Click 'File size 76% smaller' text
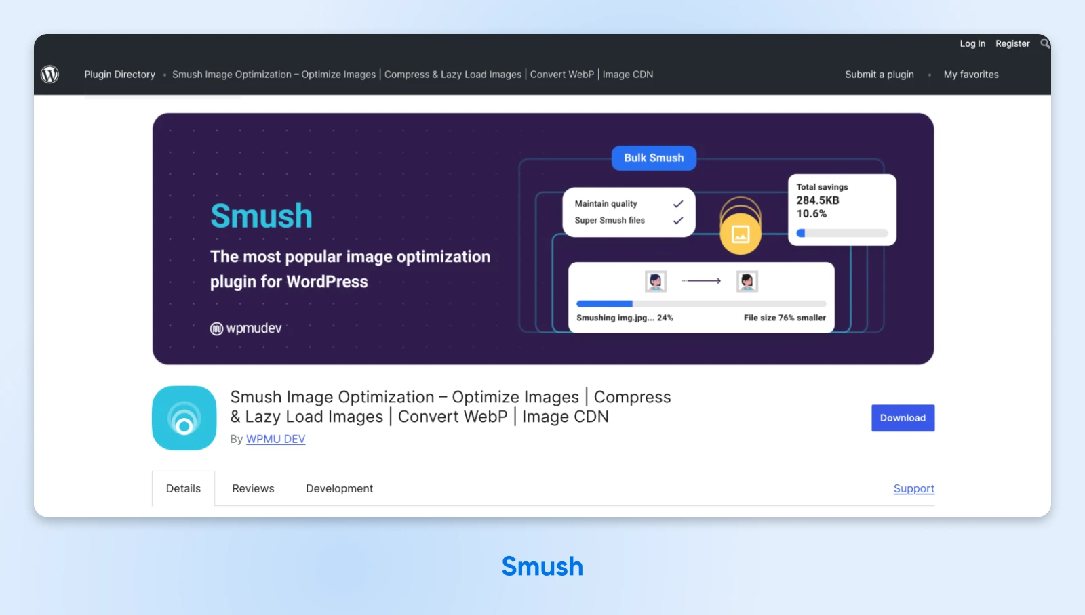 coord(785,318)
